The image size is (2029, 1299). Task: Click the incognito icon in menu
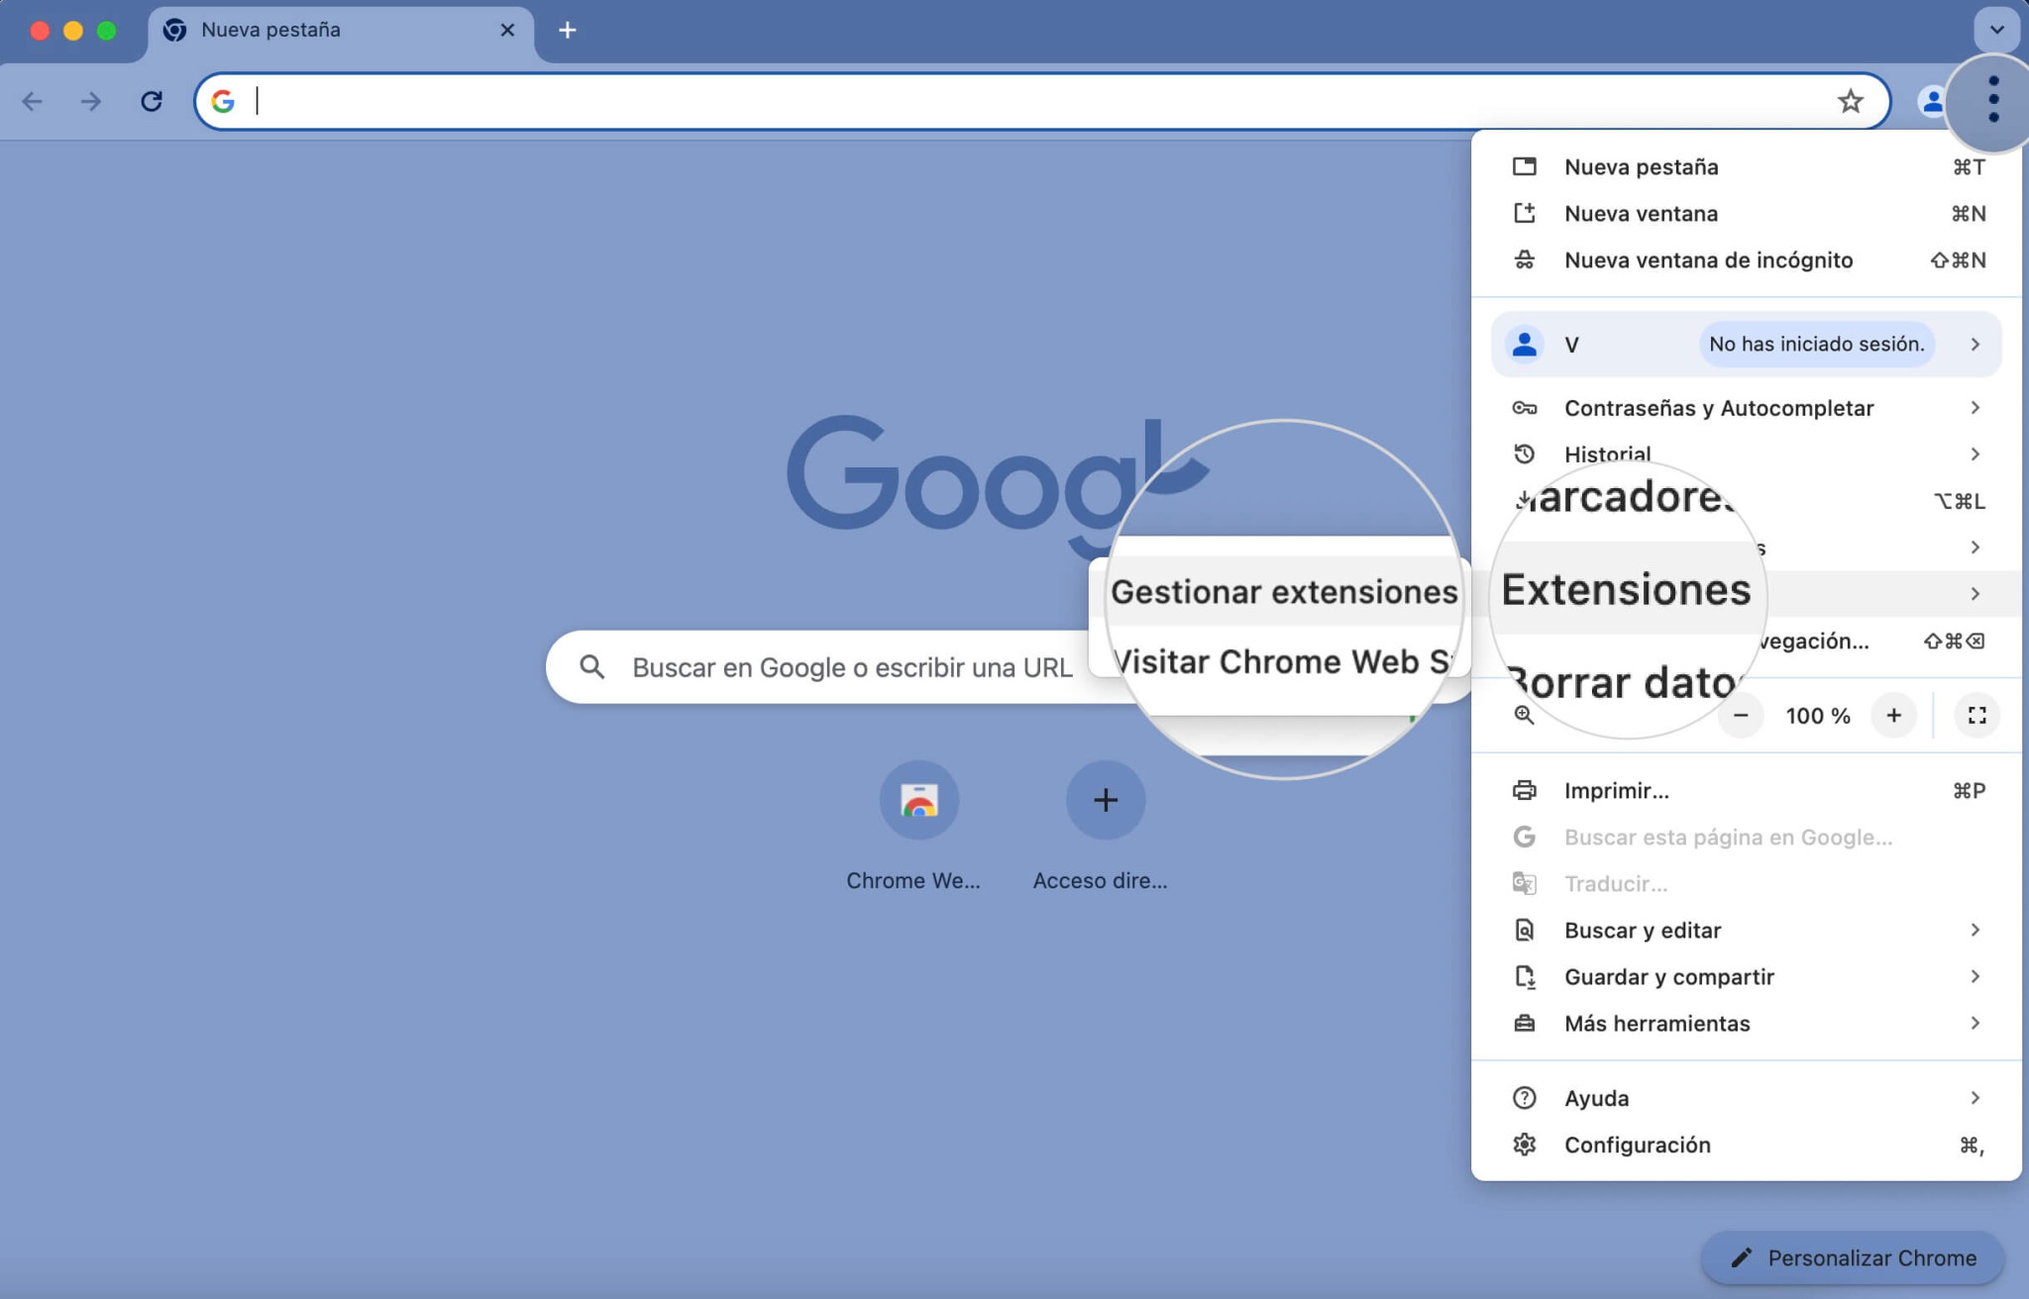(x=1525, y=259)
